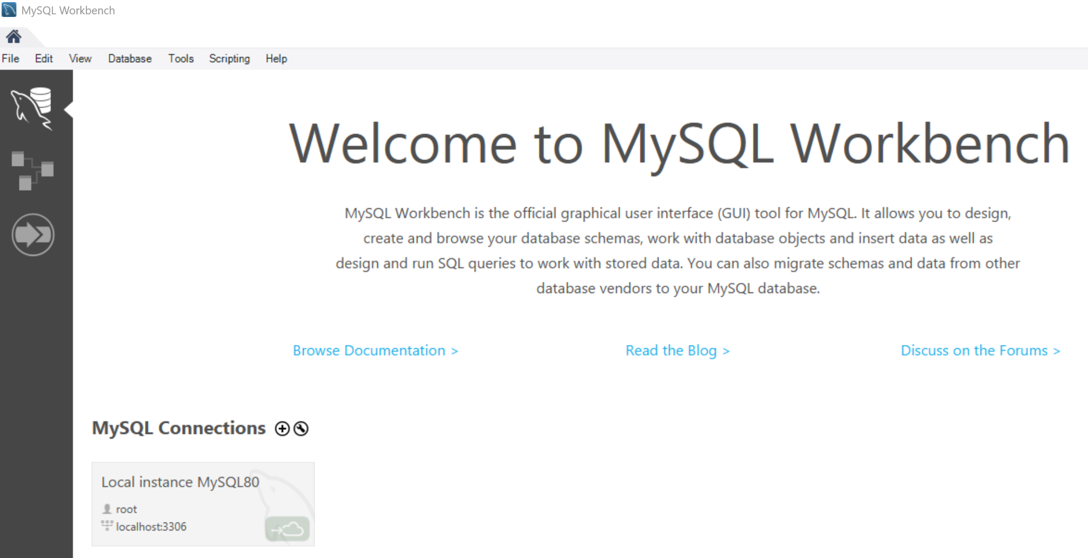Open the Help menu

276,59
